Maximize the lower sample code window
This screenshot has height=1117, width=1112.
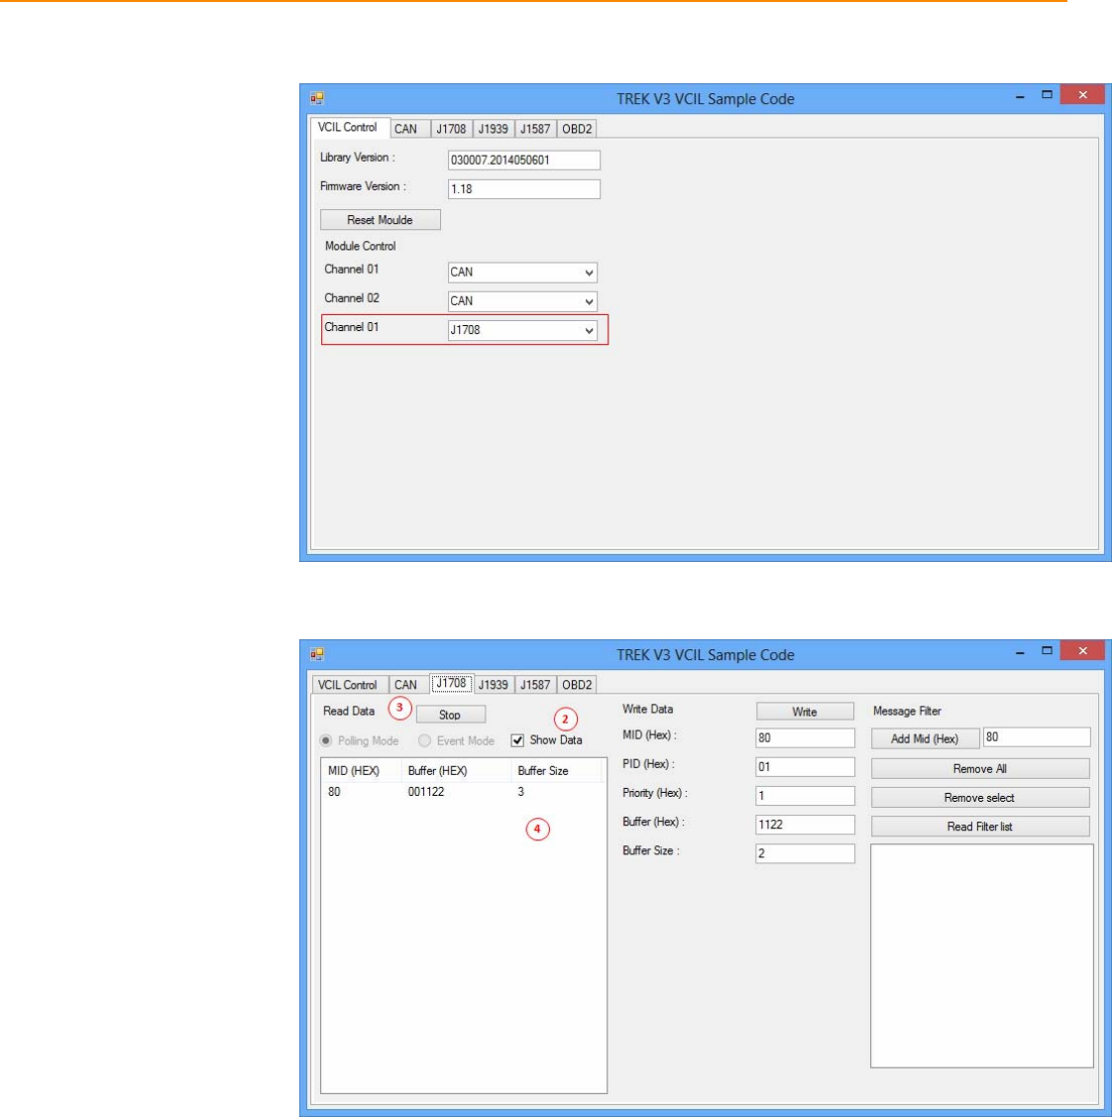tap(1047, 650)
